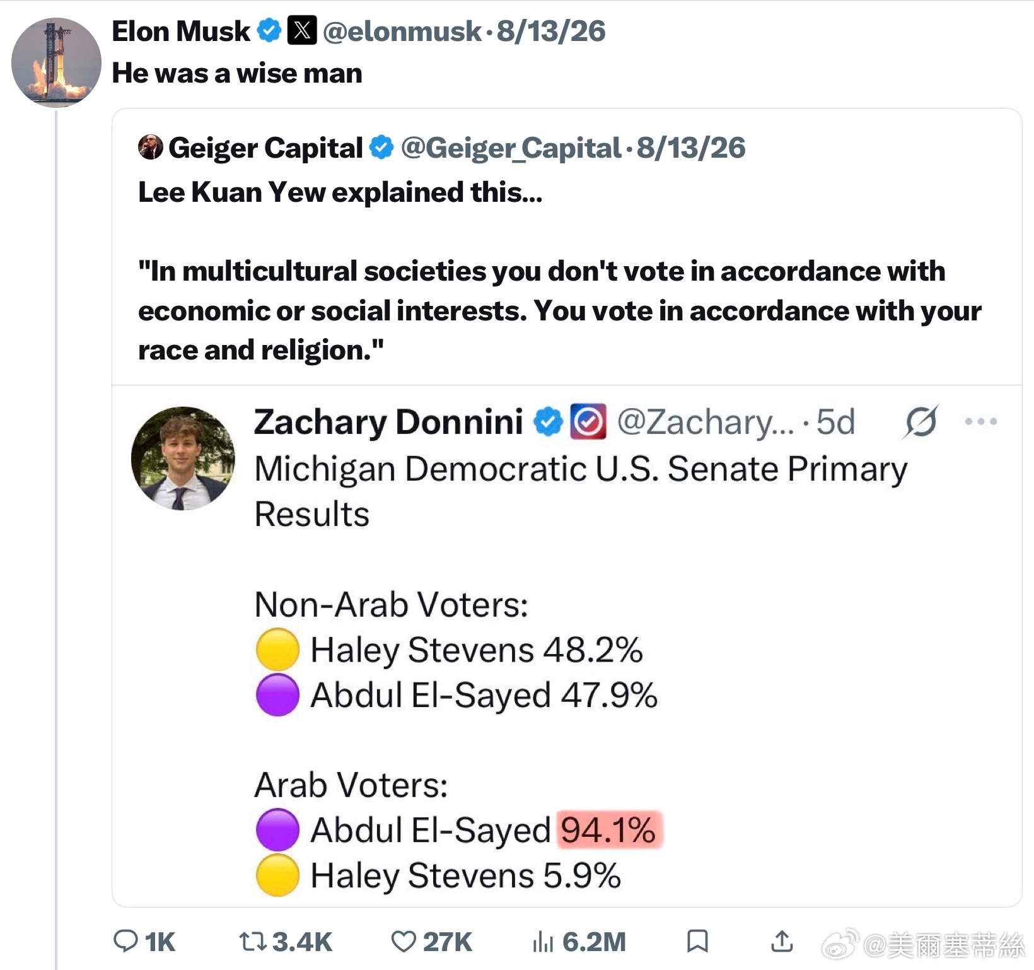Click the @Geiger_Capital handle

[511, 148]
